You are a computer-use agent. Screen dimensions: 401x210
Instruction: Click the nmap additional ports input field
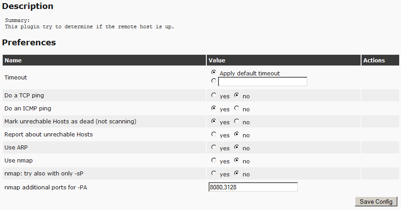(x=253, y=187)
